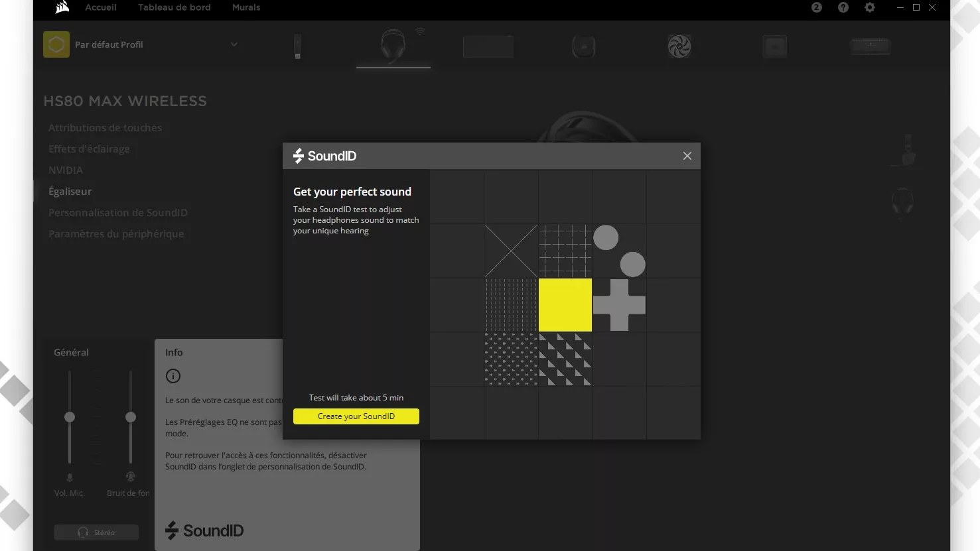Click the microphone icon under Vol. Mic. slider

tap(70, 477)
